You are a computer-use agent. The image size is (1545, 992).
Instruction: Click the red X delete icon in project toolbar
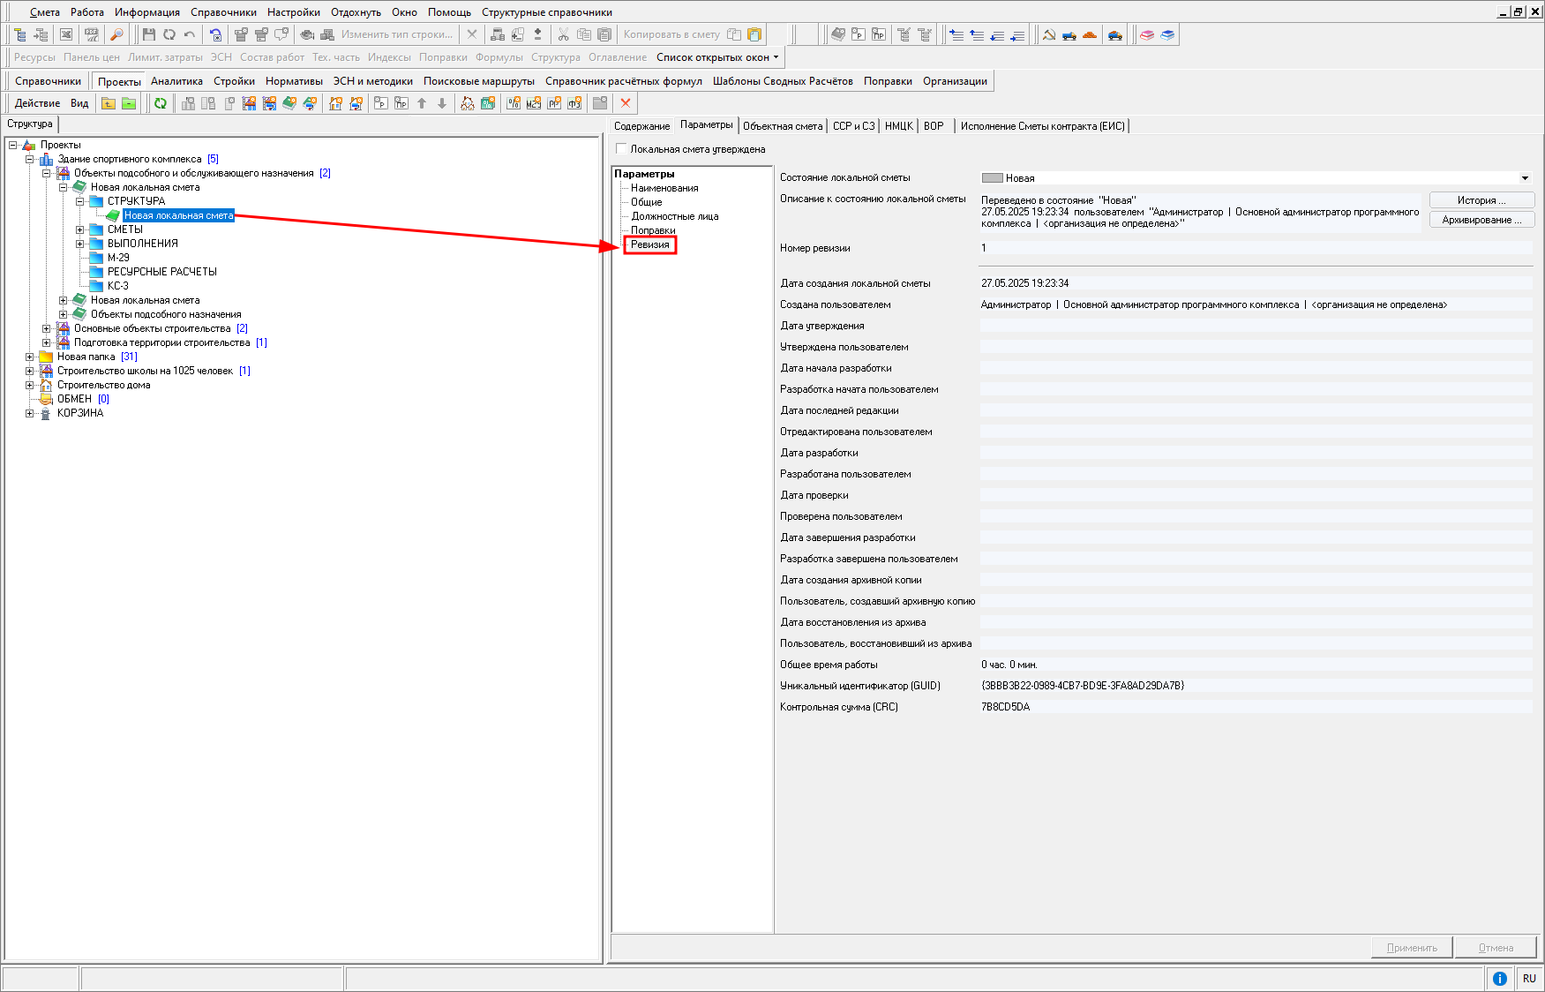click(626, 103)
